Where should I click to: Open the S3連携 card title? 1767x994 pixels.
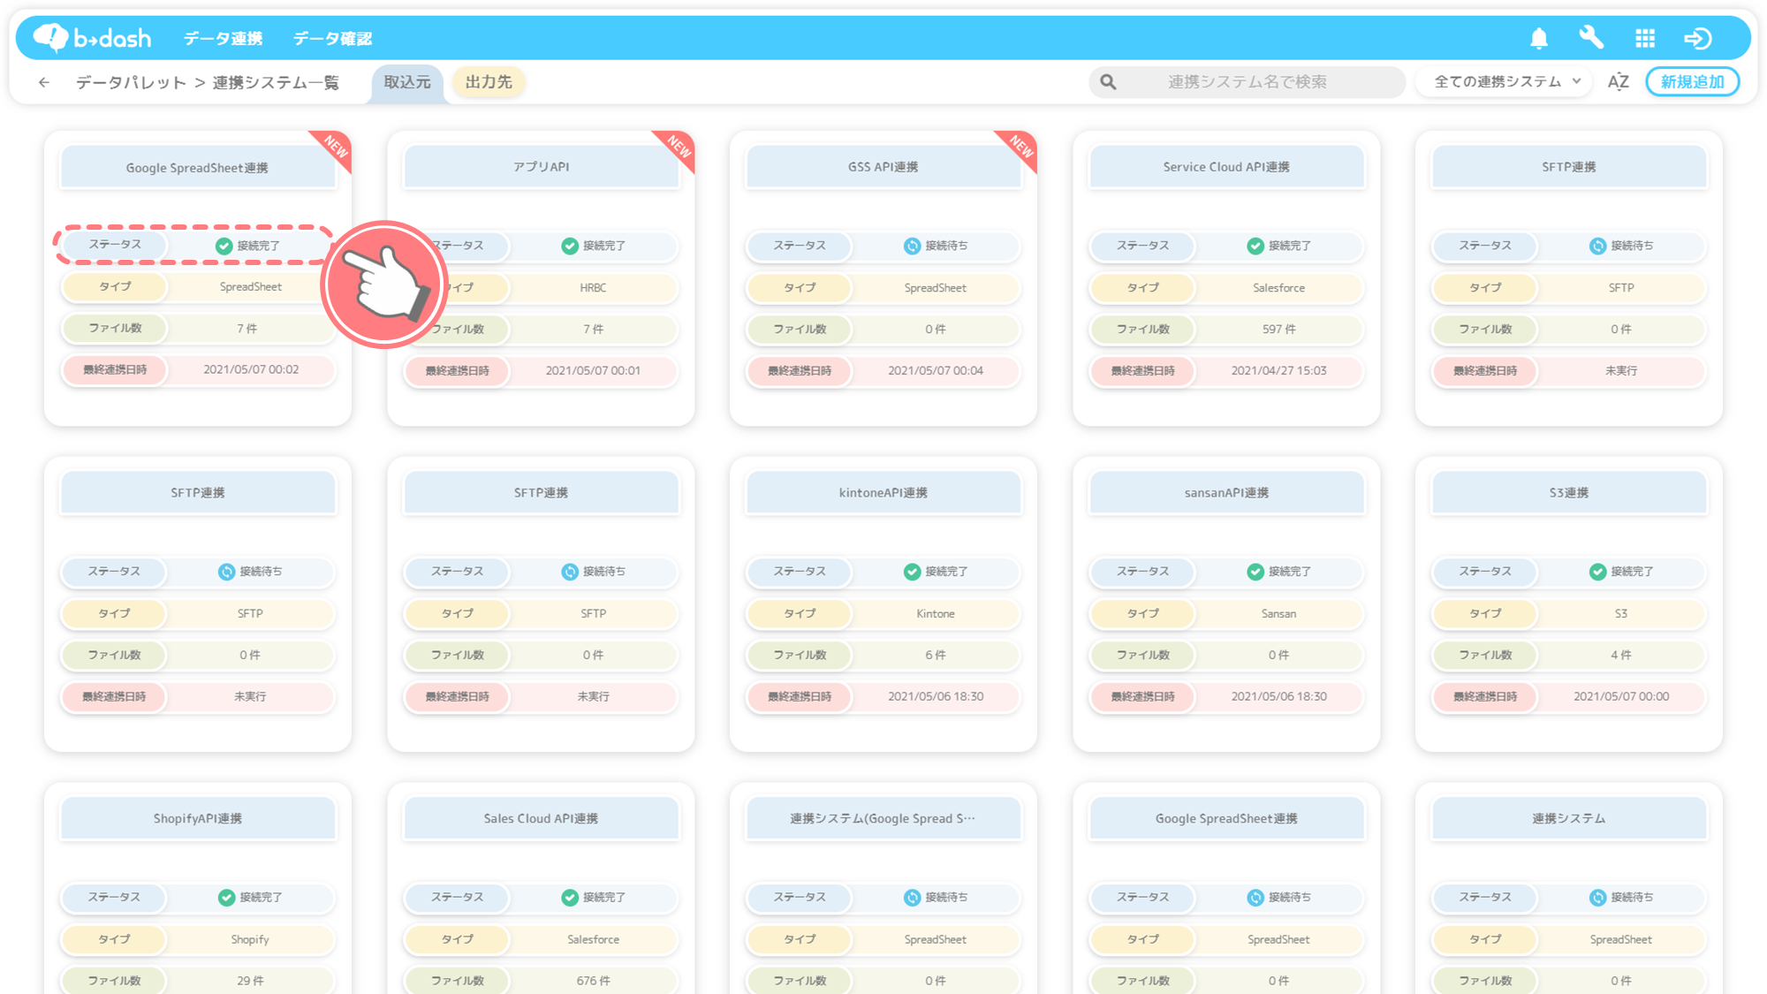[1569, 493]
